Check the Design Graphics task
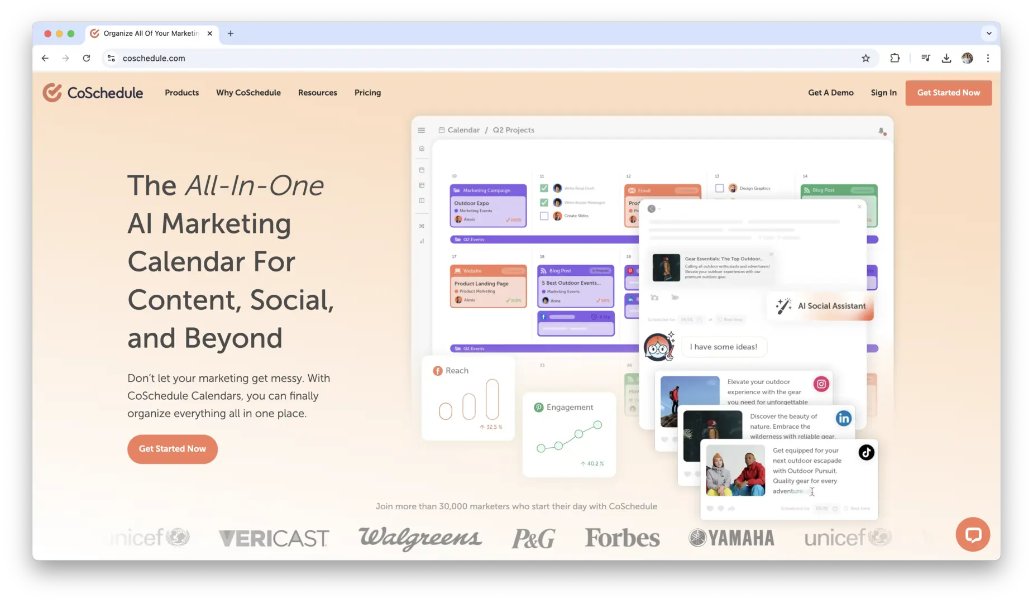 (x=720, y=188)
